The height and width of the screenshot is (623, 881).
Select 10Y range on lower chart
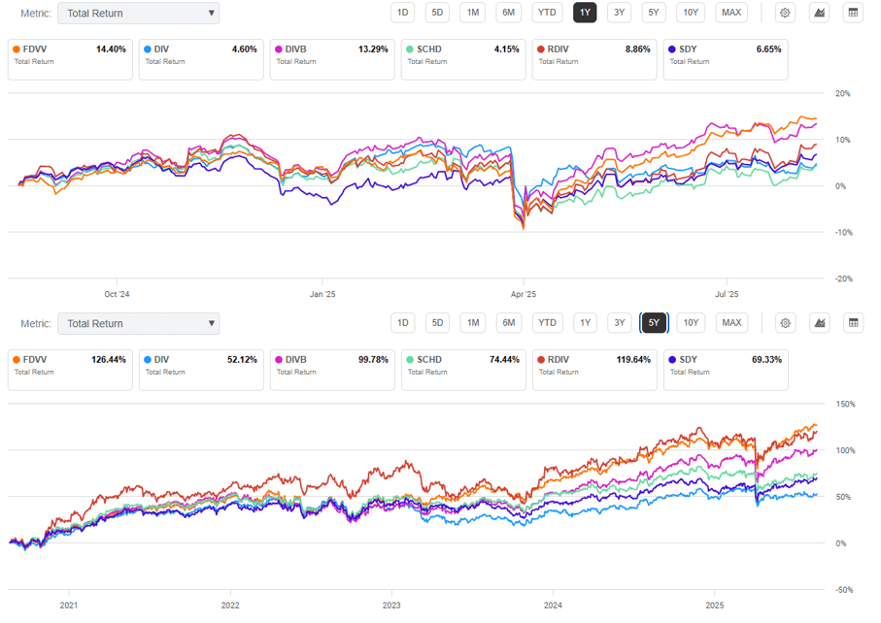pyautogui.click(x=690, y=323)
